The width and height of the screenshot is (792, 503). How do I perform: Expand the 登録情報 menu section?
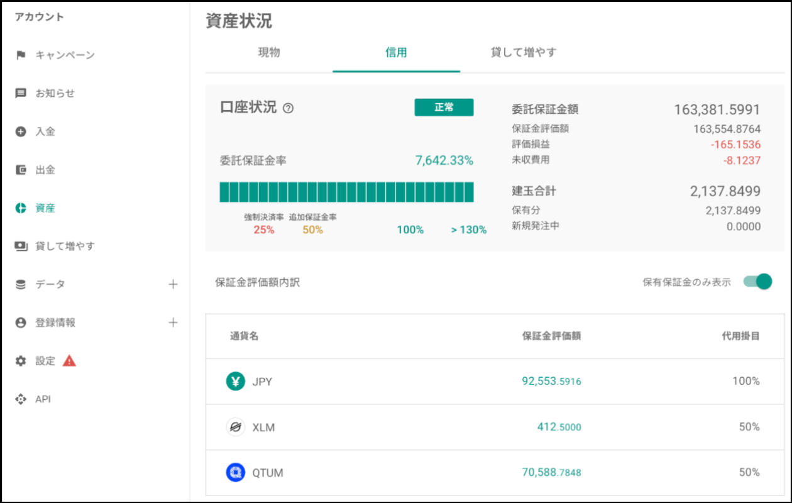tap(173, 323)
